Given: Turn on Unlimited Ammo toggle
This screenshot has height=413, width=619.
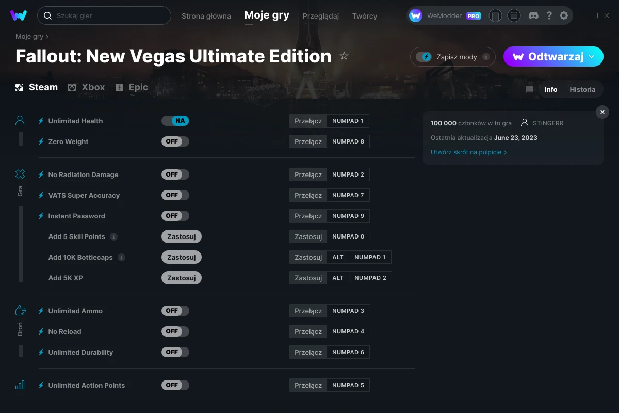Looking at the screenshot, I should point(175,311).
